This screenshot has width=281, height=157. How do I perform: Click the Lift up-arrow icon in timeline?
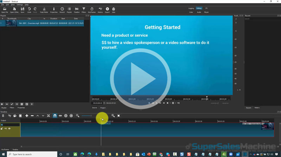[38, 116]
